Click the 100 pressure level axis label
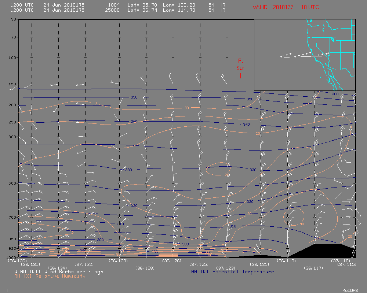This screenshot has width=367, height=293. tap(12, 58)
